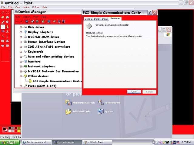Click the 6:55 PM system clock
This screenshot has height=145, width=194.
(x=186, y=142)
